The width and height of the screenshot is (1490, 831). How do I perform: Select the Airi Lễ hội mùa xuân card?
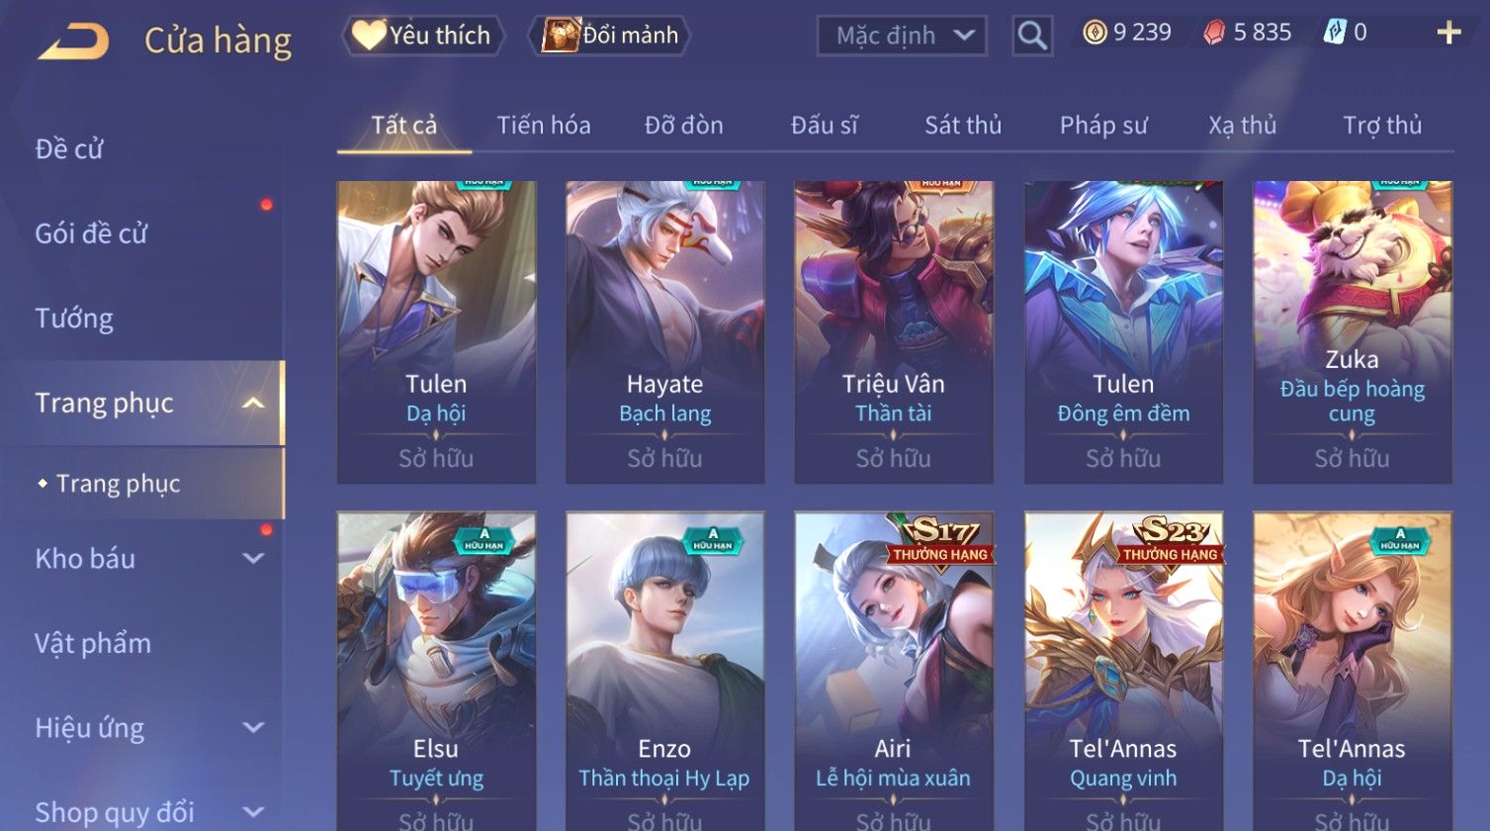[894, 671]
